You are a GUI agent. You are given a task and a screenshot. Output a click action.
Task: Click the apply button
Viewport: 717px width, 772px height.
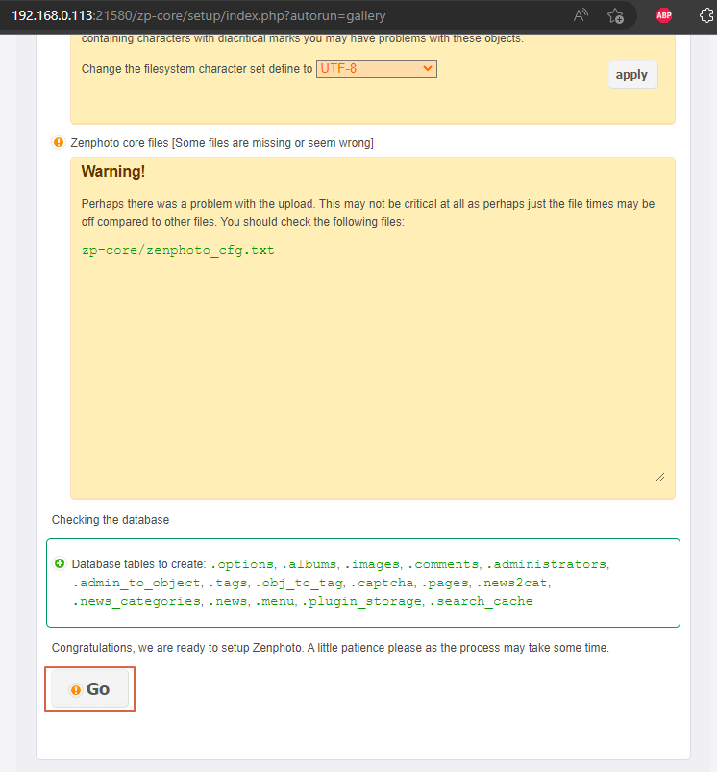tap(632, 75)
